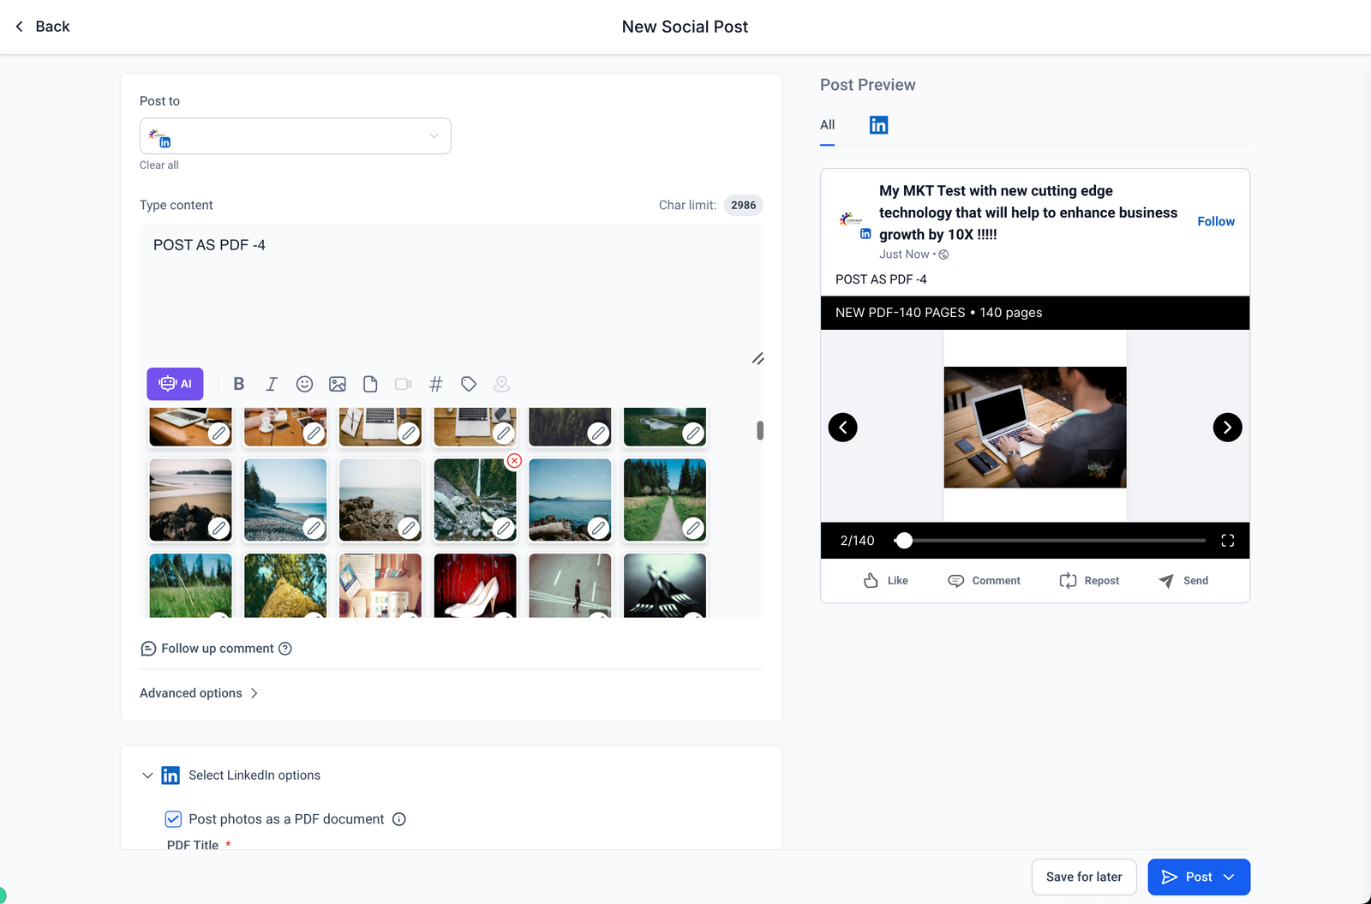Go to next PDF page in preview
This screenshot has height=904, width=1371.
click(1227, 428)
